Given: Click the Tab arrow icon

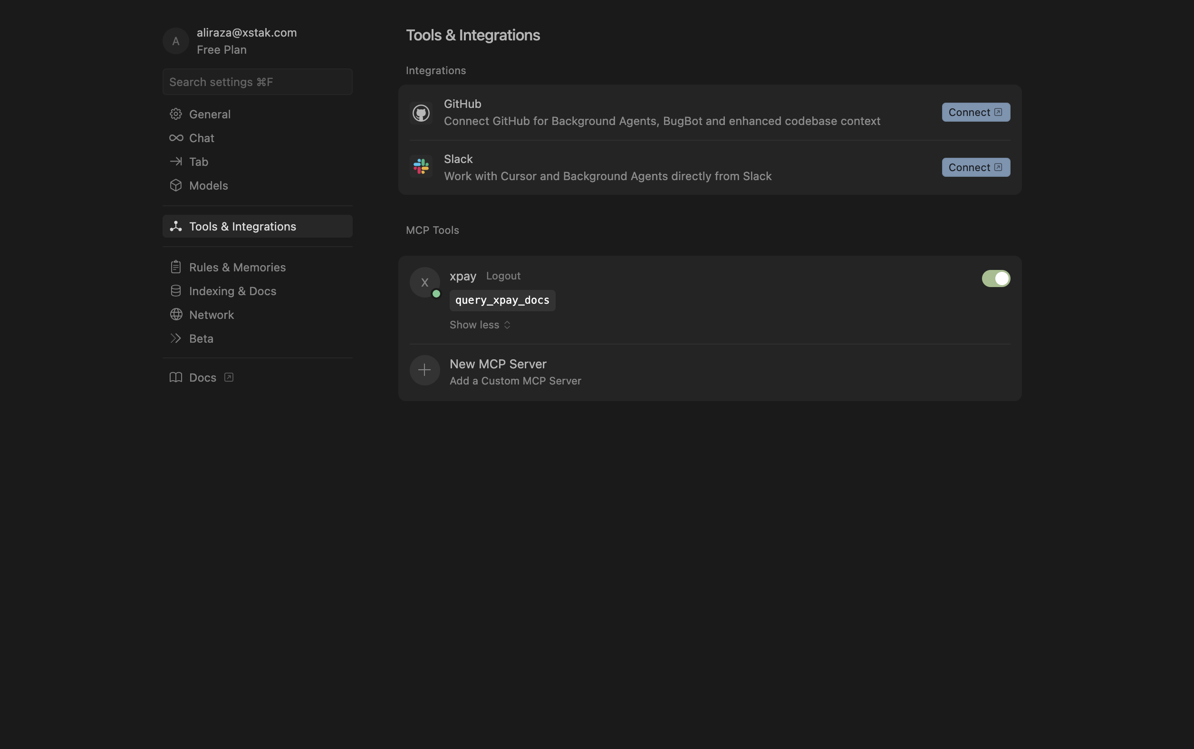Looking at the screenshot, I should click(176, 162).
